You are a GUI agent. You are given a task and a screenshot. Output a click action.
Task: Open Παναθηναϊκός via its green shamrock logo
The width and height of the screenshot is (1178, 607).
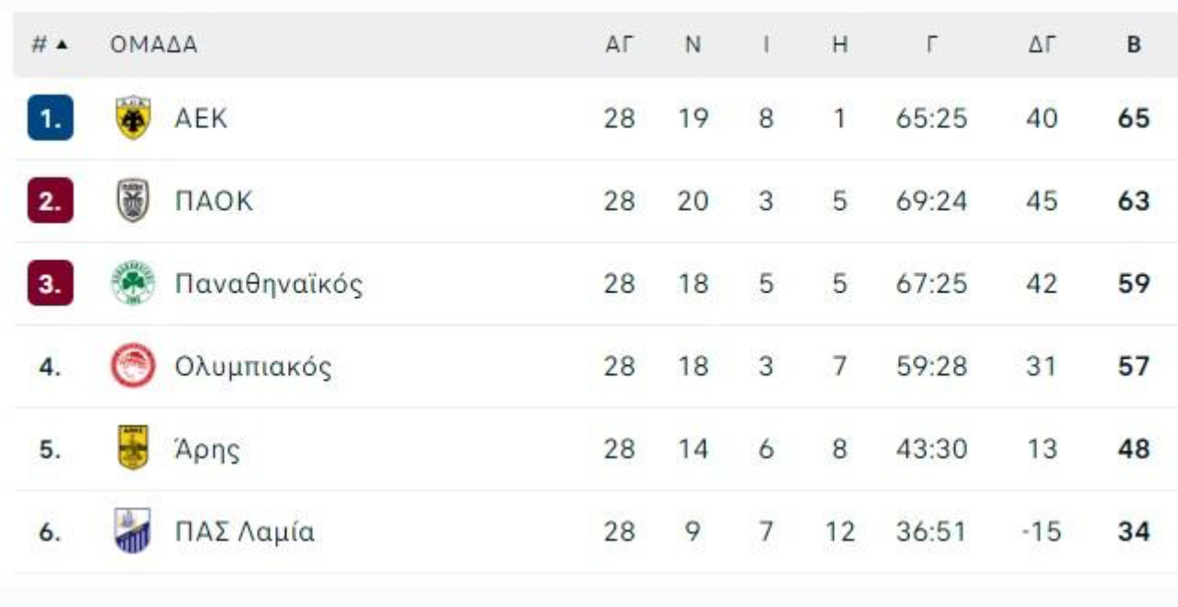[133, 283]
